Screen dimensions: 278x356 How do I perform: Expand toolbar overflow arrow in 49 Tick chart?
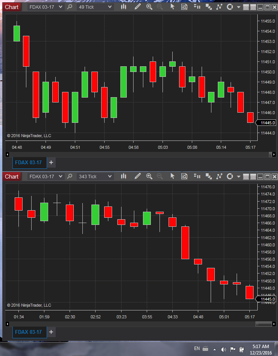239,7
